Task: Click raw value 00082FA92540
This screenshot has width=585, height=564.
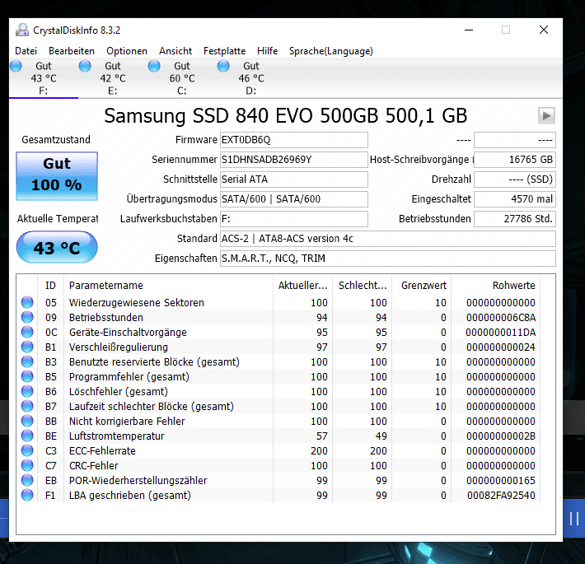Action: pyautogui.click(x=501, y=496)
